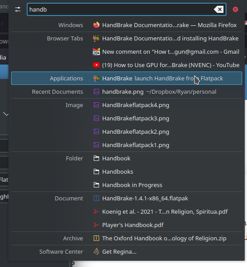Click PDF icon beside Player's Handbook
The height and width of the screenshot is (267, 247).
coord(96,225)
